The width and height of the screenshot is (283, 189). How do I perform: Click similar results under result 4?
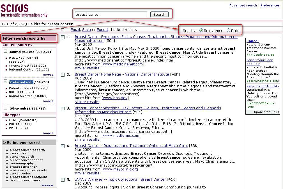click(x=87, y=173)
